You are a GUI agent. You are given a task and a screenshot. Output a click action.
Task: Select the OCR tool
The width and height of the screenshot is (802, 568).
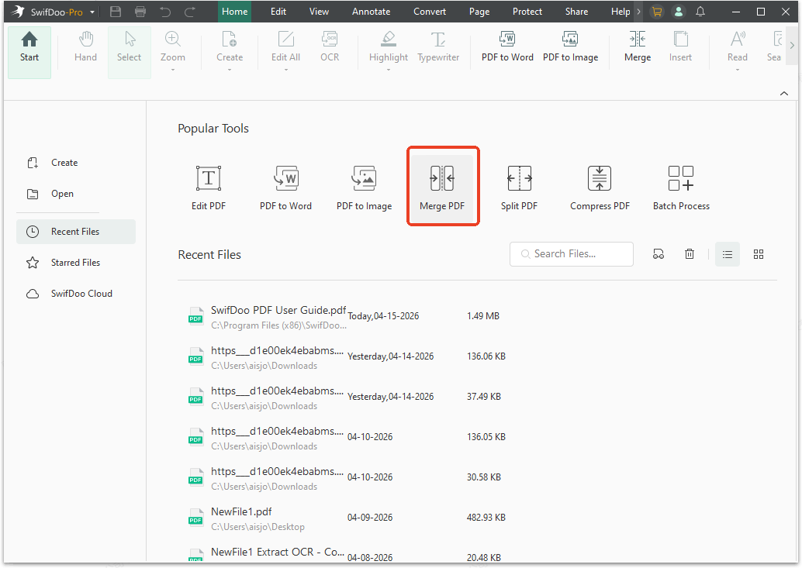tap(329, 47)
